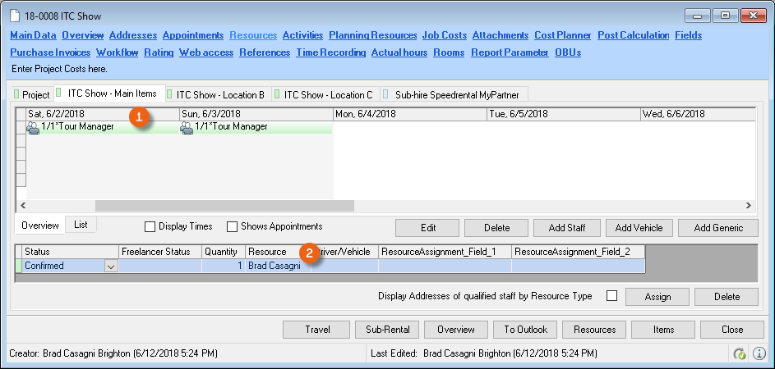Image resolution: width=775 pixels, height=369 pixels.
Task: Click the info icon in status bar
Action: click(x=759, y=353)
